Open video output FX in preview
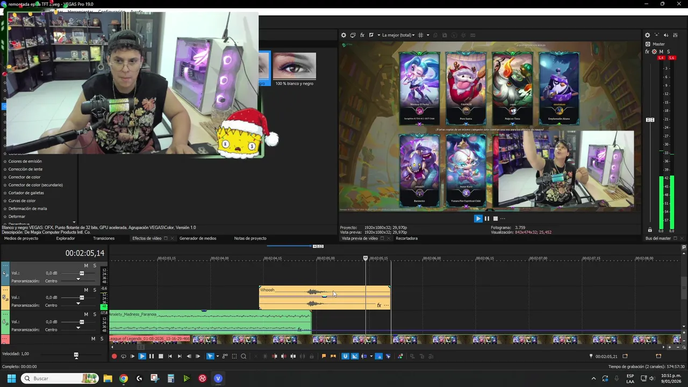The width and height of the screenshot is (688, 387). pos(362,35)
